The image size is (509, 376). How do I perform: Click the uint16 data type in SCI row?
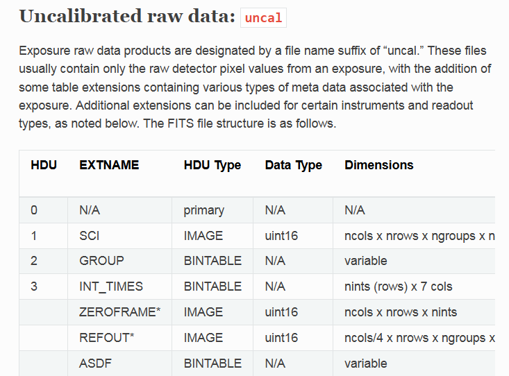(x=281, y=236)
